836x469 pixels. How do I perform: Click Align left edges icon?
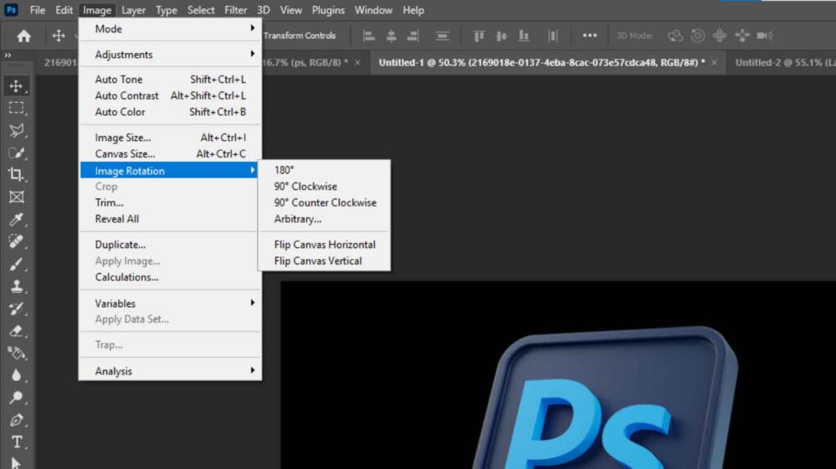[368, 36]
